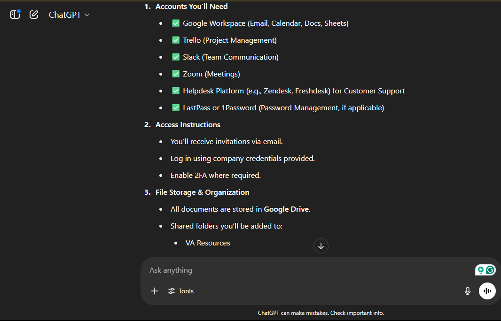Click the text Zoom (Meetings)
Image resolution: width=501 pixels, height=321 pixels.
point(211,74)
